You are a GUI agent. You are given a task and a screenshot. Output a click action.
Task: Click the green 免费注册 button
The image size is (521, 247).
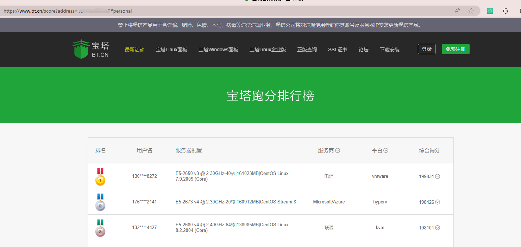[456, 49]
